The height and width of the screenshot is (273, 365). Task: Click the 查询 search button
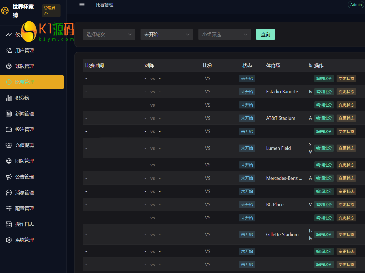point(266,34)
